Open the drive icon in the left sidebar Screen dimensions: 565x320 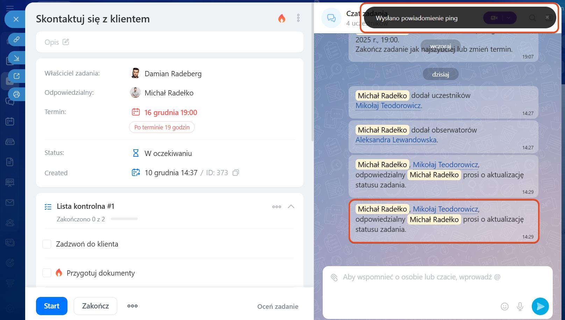click(x=10, y=142)
